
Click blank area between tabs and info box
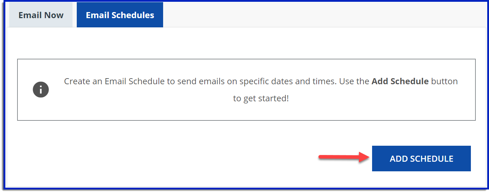pyautogui.click(x=245, y=43)
